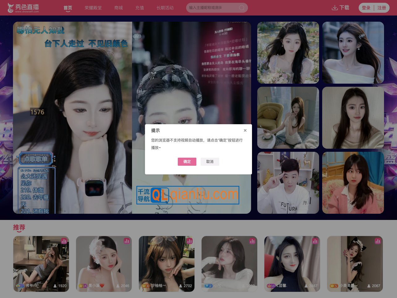Click live indicator icon on 小美美 card
Screen dimensions: 397x298
[x=378, y=241]
